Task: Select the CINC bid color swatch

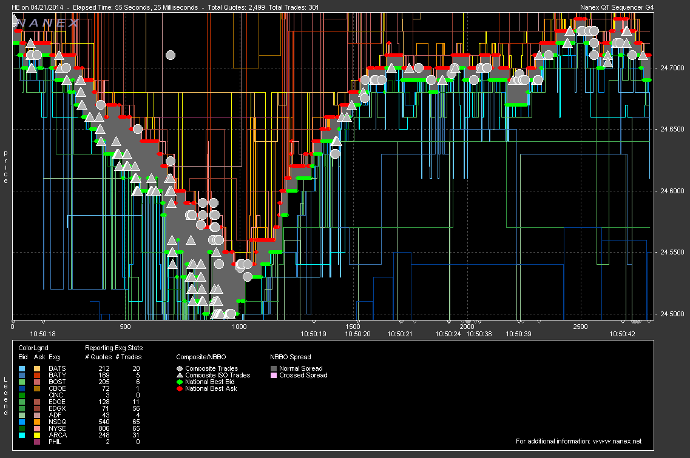Action: coord(22,395)
